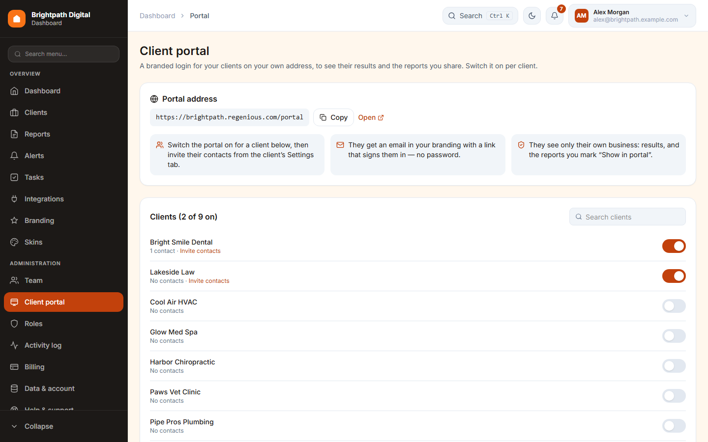
Task: Click the Harbor Chiropractic client name
Action: pos(182,362)
